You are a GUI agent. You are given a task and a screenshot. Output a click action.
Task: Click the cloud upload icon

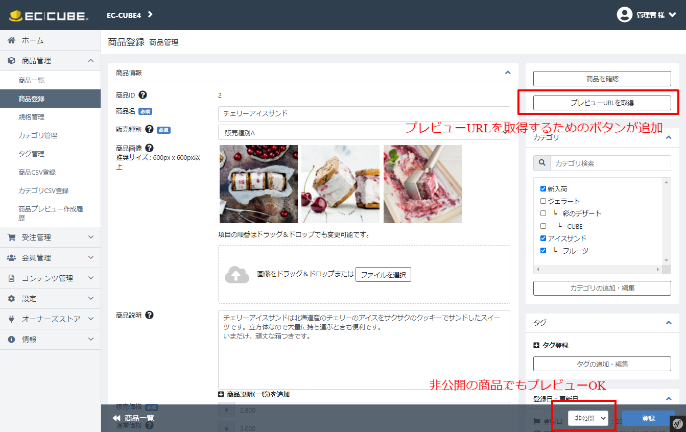(x=237, y=275)
